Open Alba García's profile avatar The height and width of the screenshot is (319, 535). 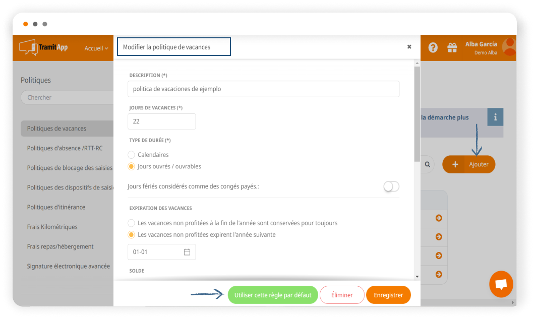coord(509,47)
